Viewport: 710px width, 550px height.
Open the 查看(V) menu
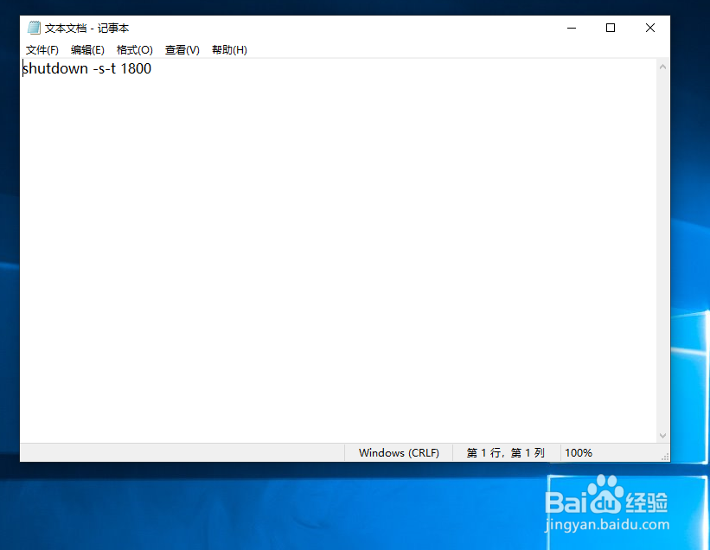pyautogui.click(x=182, y=49)
